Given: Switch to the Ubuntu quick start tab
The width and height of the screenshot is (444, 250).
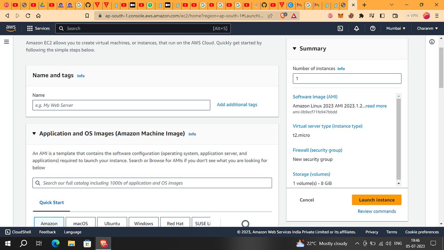Looking at the screenshot, I should [x=112, y=223].
